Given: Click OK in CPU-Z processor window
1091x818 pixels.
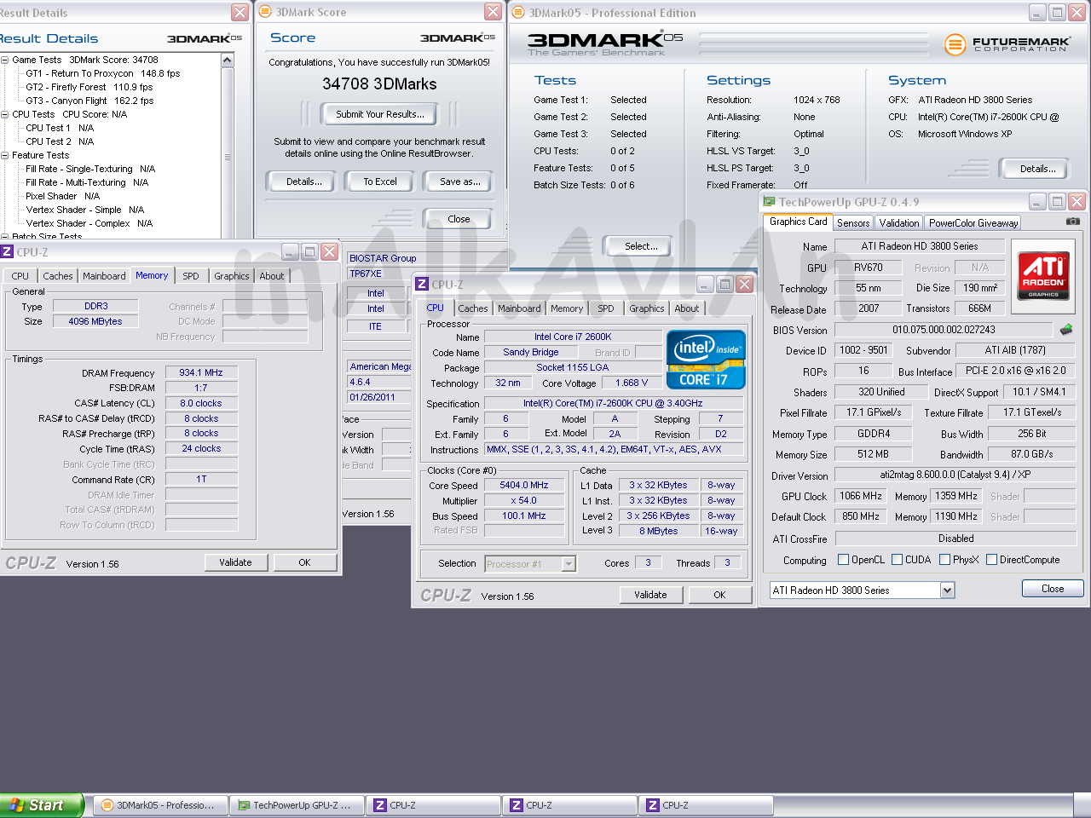Looking at the screenshot, I should click(x=719, y=595).
